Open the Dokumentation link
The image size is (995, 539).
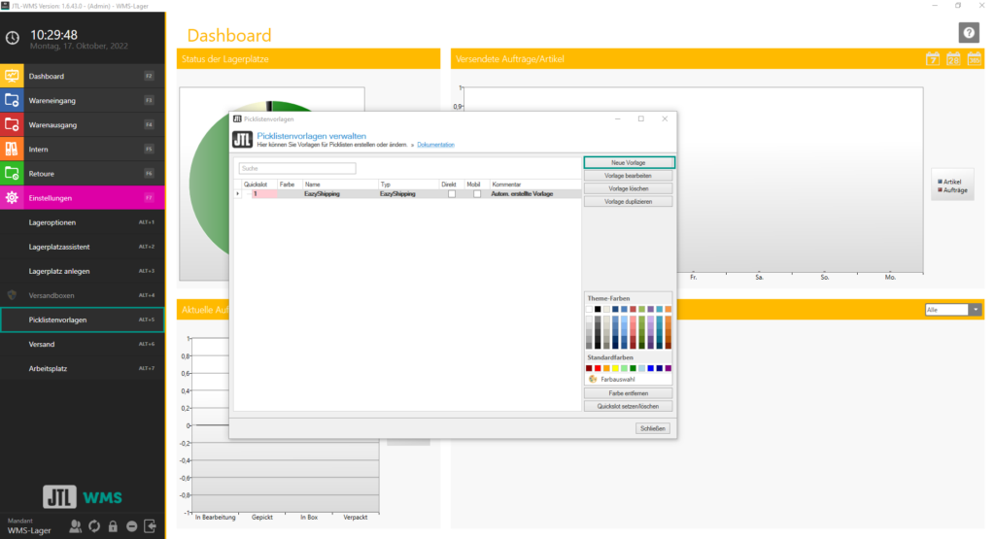435,145
